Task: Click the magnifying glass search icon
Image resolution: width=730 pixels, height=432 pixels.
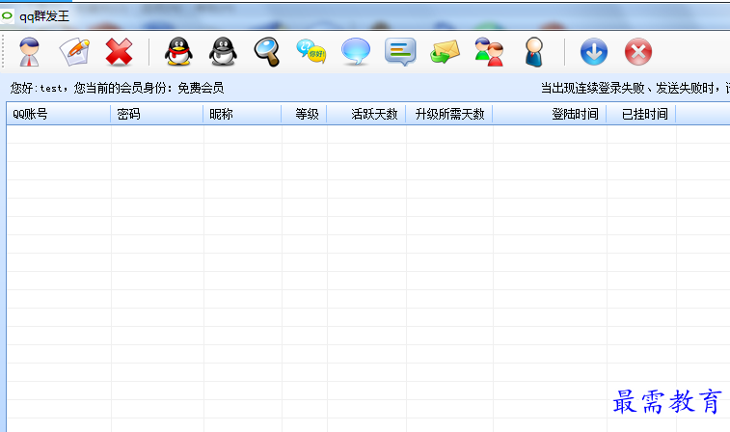Action: tap(267, 52)
